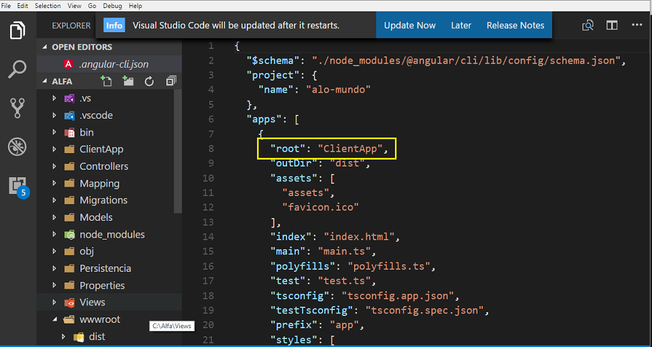Select the obj folder row

(x=109, y=251)
